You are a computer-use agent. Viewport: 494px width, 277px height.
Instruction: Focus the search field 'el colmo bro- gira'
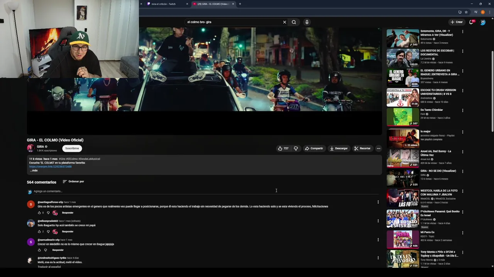(233, 22)
